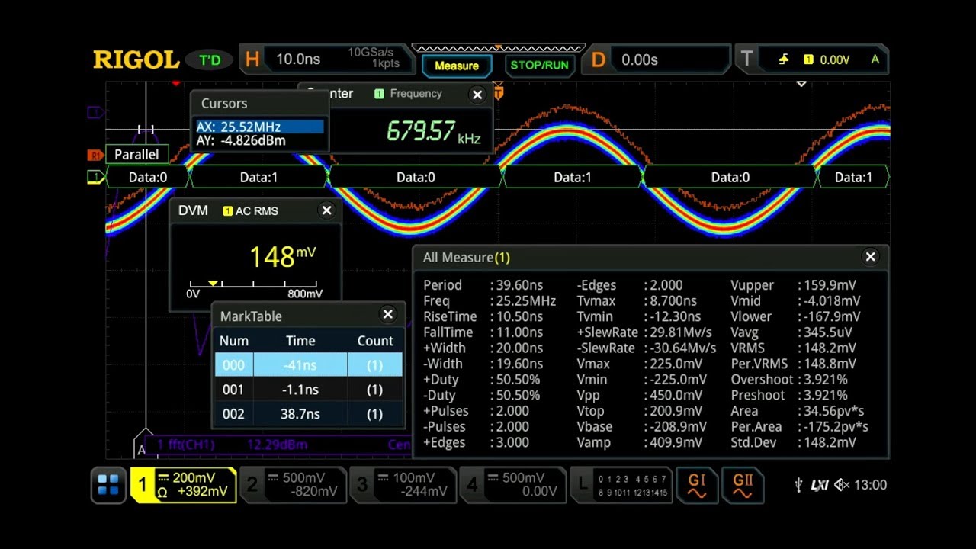The image size is (976, 549).
Task: Select channel 1 settings tab
Action: point(183,485)
